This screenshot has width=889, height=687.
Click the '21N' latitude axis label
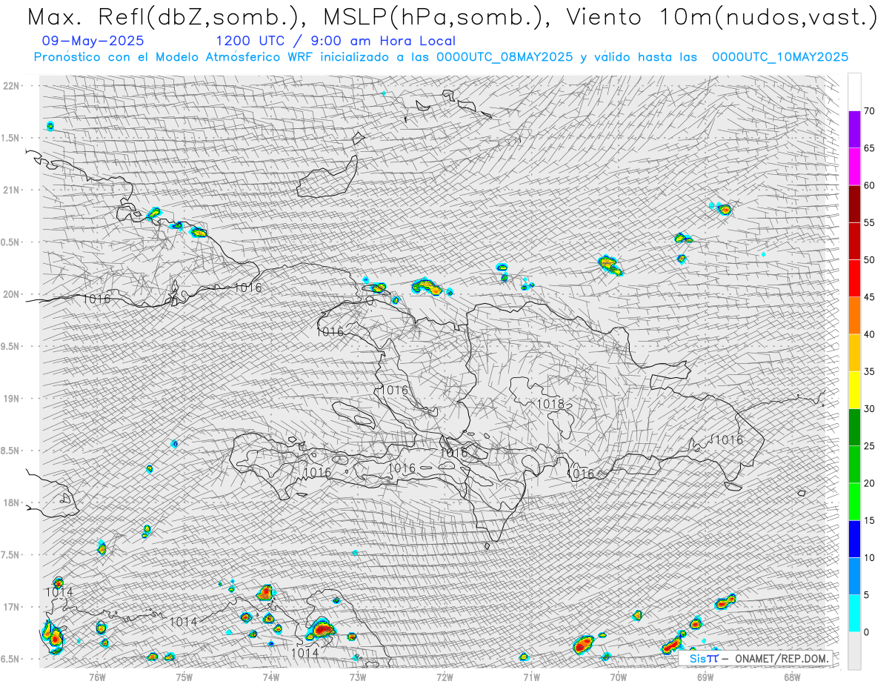click(x=10, y=190)
